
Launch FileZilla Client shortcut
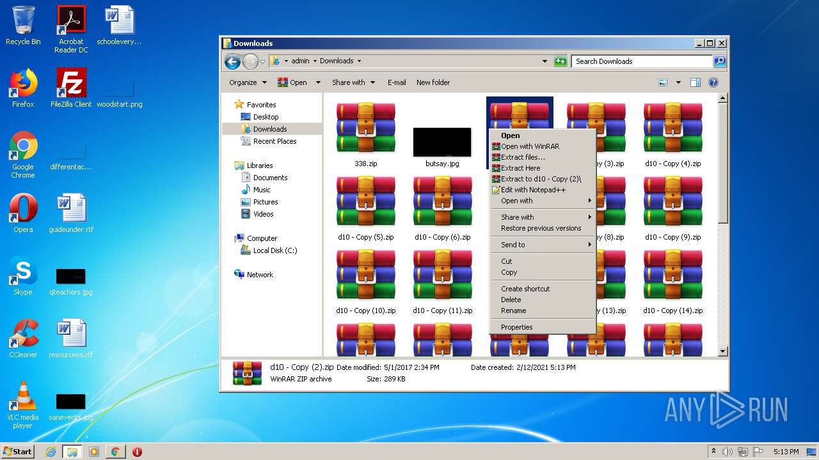click(71, 88)
